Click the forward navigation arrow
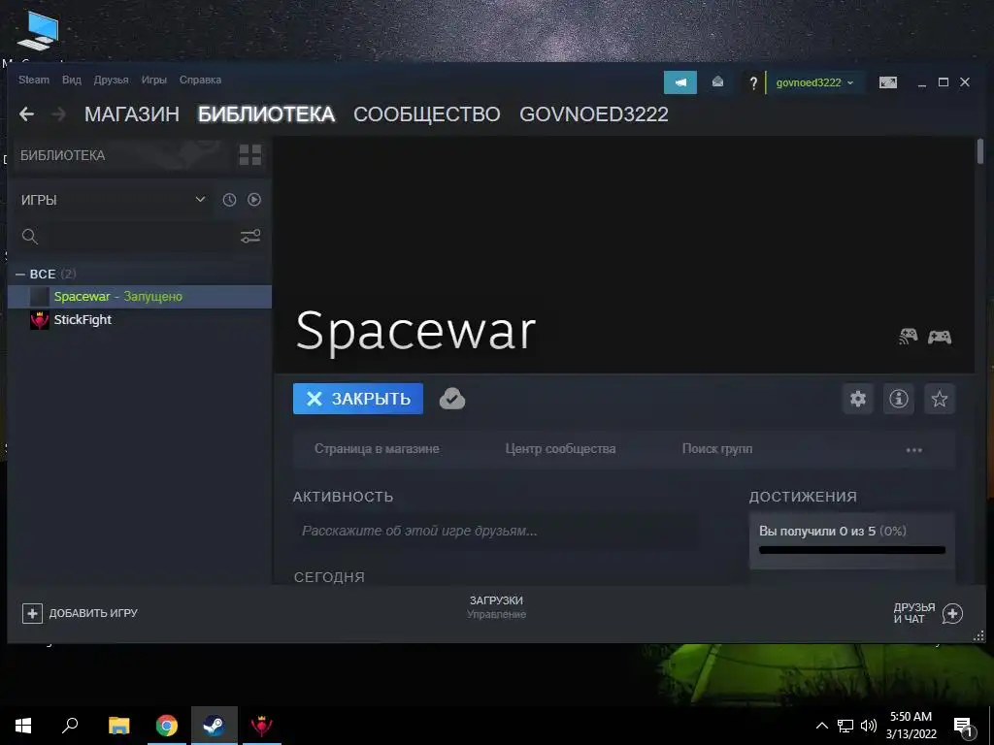The height and width of the screenshot is (745, 994). 58,114
